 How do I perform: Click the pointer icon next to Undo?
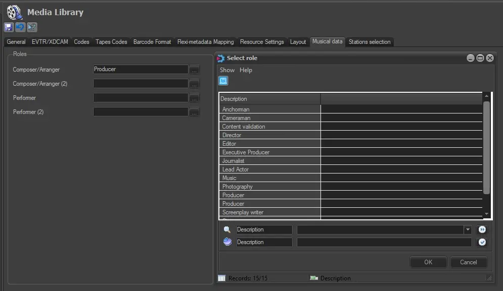(32, 27)
